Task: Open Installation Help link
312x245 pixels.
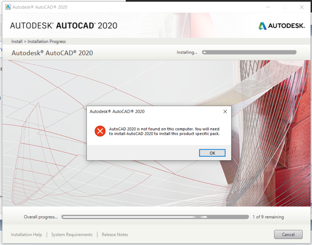Action: click(26, 235)
